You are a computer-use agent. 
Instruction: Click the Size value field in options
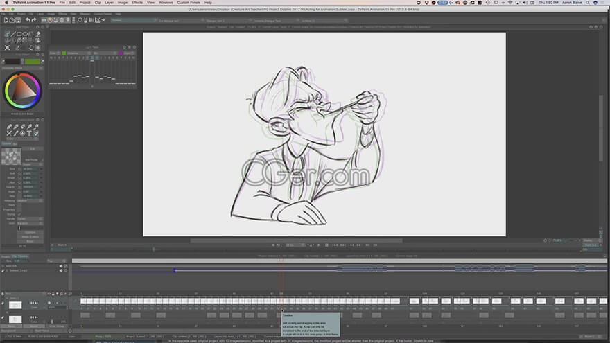click(31, 169)
